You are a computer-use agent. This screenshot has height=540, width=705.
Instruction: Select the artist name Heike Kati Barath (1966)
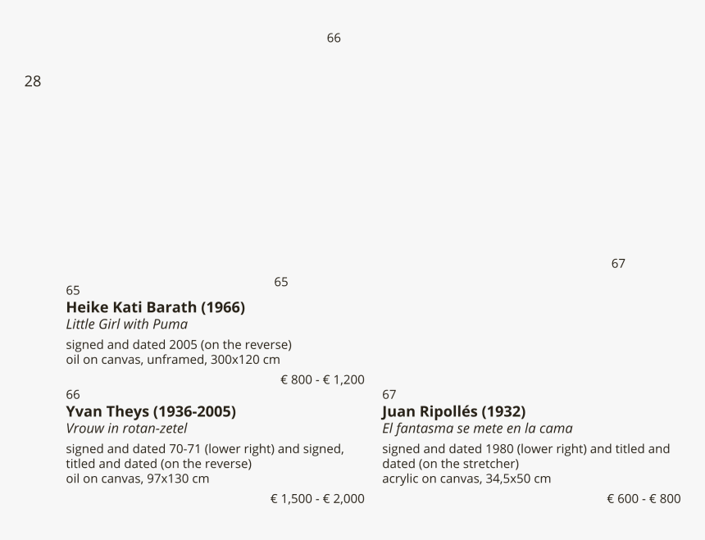[156, 307]
